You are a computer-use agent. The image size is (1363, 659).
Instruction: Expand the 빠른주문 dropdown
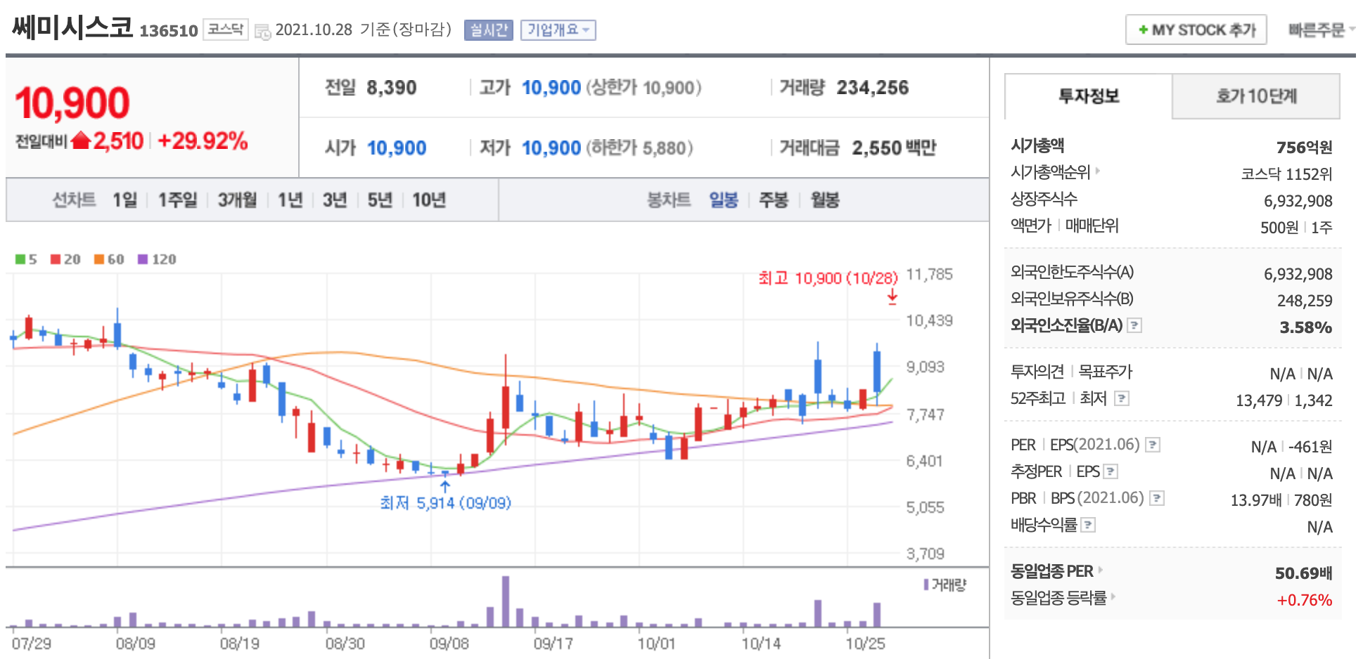click(1322, 30)
